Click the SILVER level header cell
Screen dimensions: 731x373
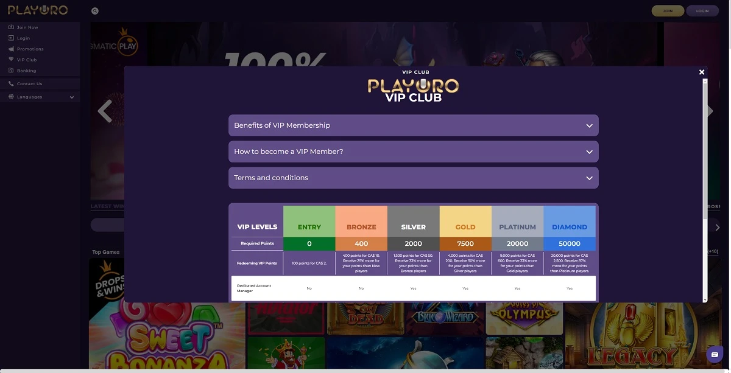coord(413,221)
